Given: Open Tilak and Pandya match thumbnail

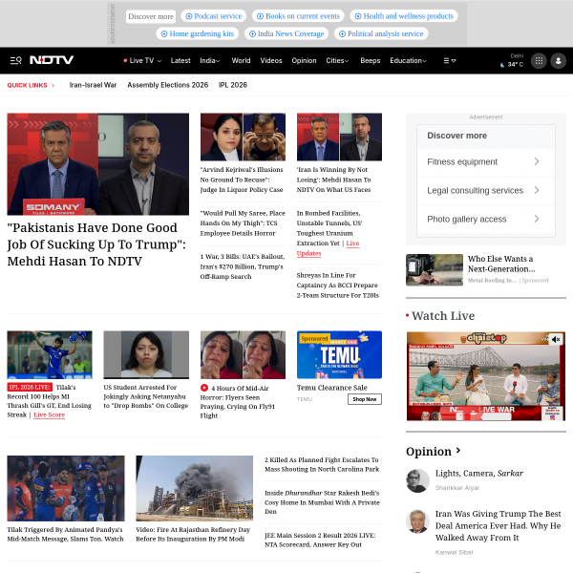Looking at the screenshot, I should click(x=66, y=488).
